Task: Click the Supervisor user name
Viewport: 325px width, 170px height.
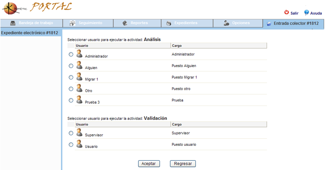Action: (x=94, y=135)
